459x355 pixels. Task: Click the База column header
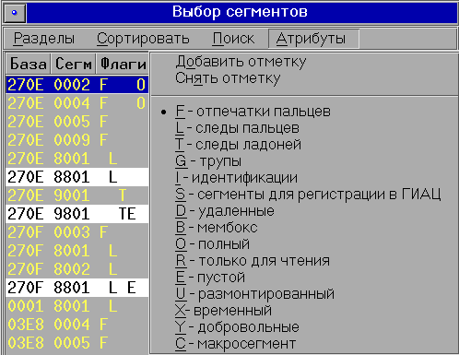click(x=29, y=64)
